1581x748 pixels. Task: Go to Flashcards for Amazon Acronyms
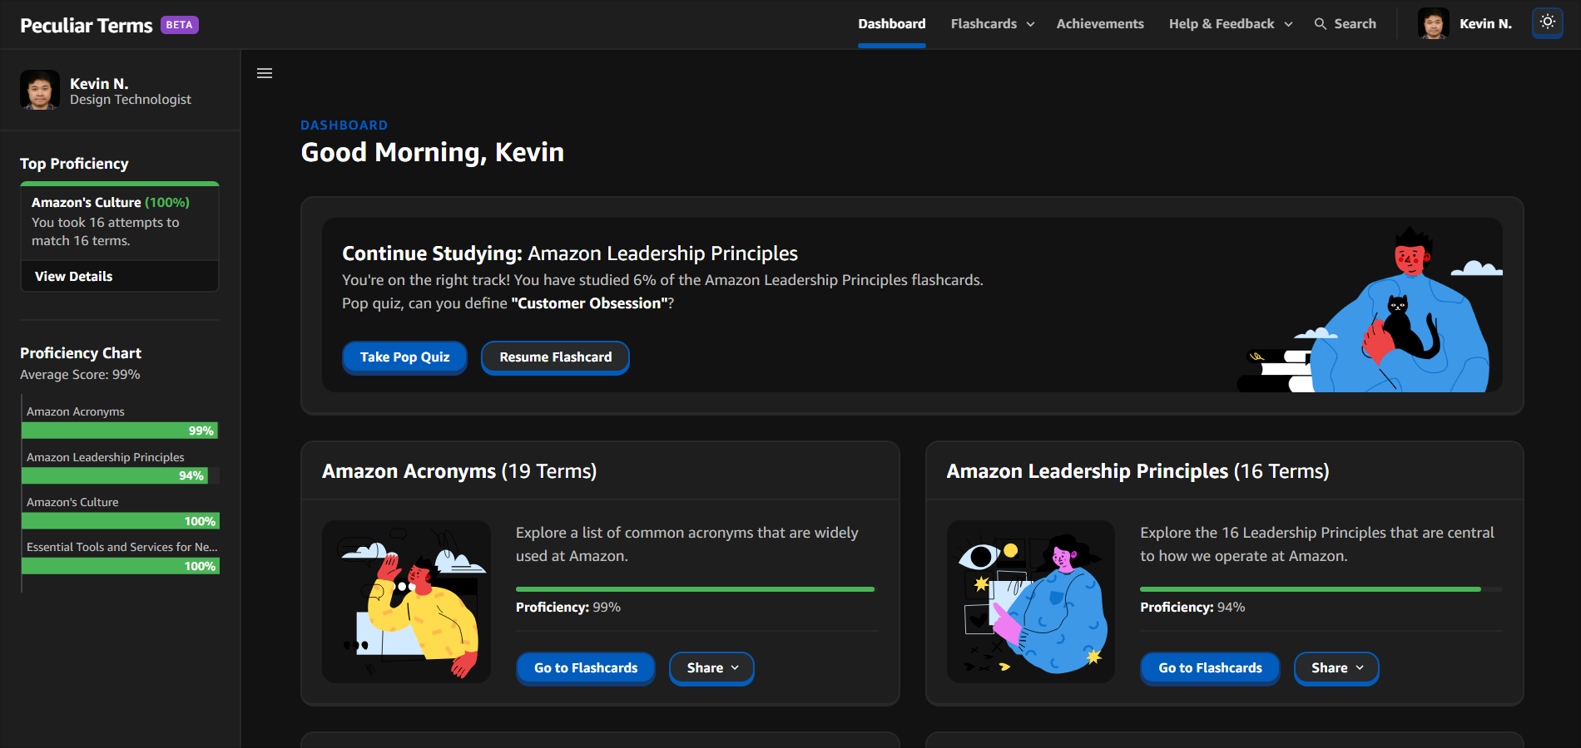[x=586, y=667]
